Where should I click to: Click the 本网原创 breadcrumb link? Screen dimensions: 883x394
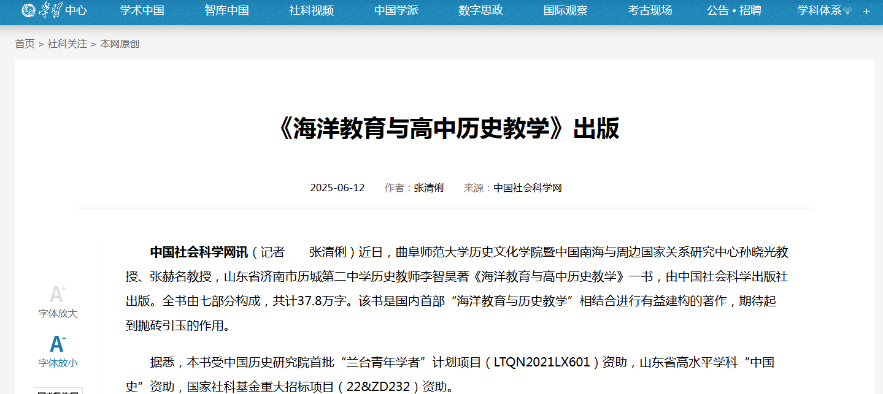[x=120, y=44]
